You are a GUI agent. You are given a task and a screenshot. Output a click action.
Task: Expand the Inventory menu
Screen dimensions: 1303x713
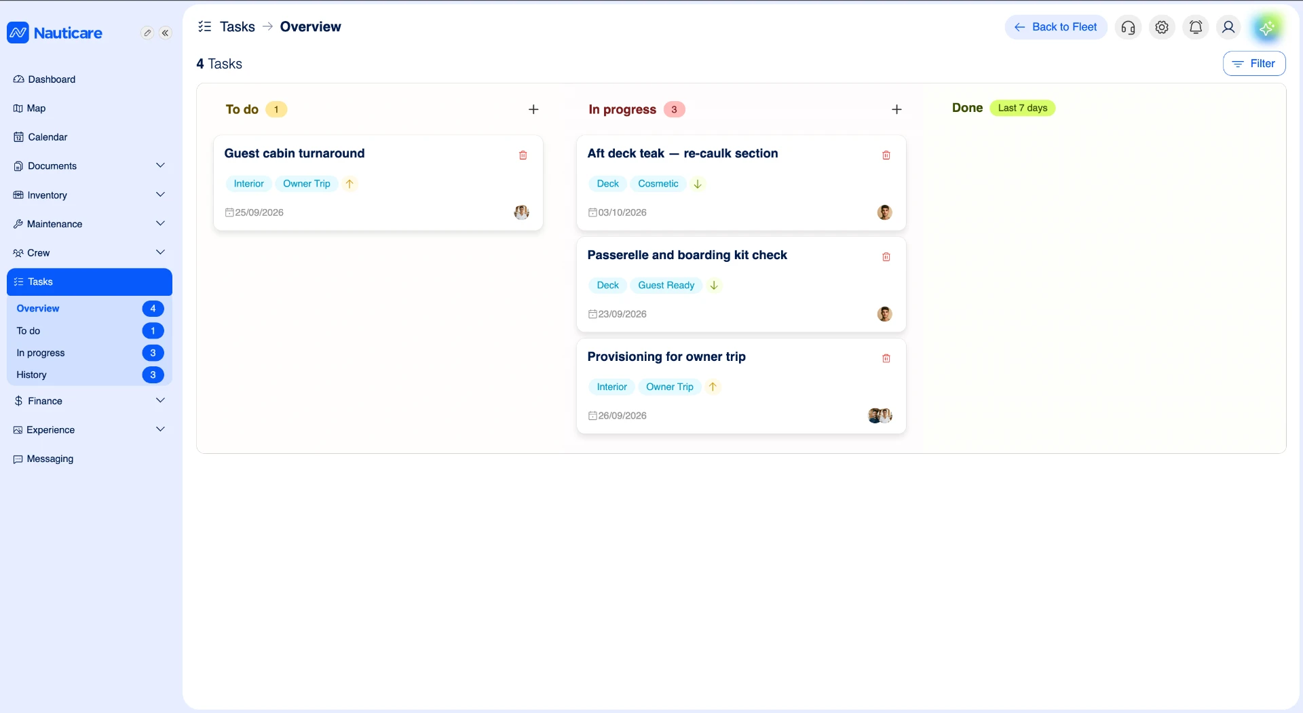(x=89, y=195)
